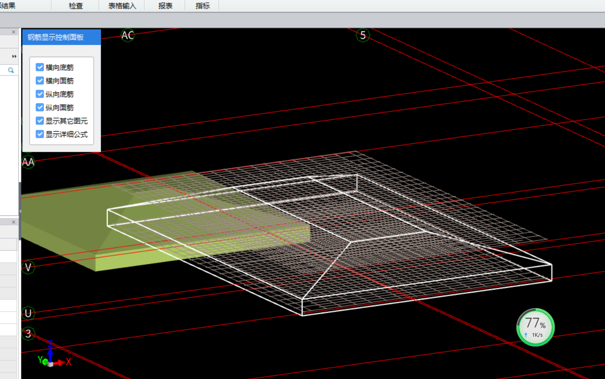Viewport: 605px width, 379px height.
Task: Expand the left panel double-arrow button
Action: point(14,56)
